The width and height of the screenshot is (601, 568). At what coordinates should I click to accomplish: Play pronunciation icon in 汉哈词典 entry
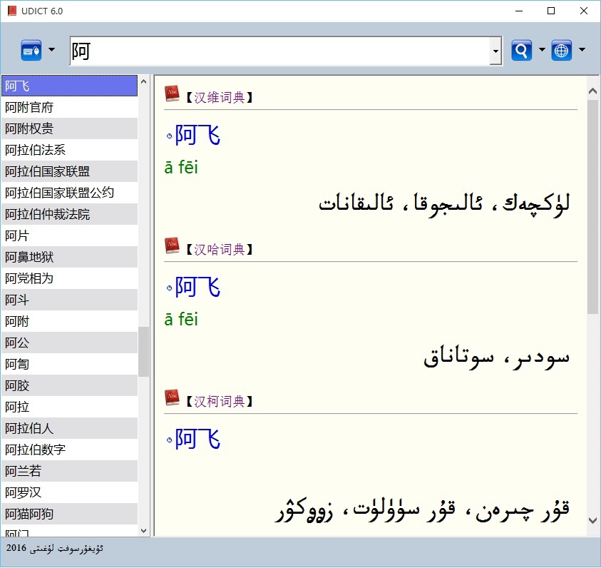point(169,288)
